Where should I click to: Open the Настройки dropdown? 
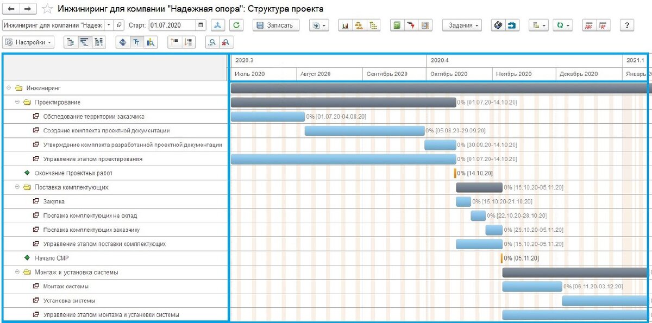point(29,42)
